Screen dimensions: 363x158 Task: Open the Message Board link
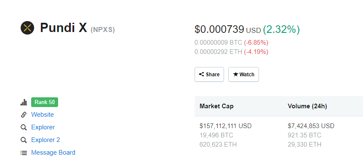coord(53,153)
